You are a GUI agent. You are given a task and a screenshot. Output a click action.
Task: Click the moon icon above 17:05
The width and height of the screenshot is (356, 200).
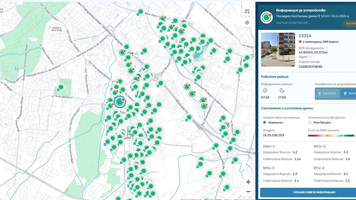pos(282,91)
